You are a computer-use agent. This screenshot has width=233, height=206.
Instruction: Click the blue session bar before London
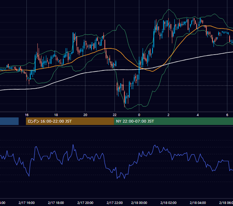tap(9, 121)
